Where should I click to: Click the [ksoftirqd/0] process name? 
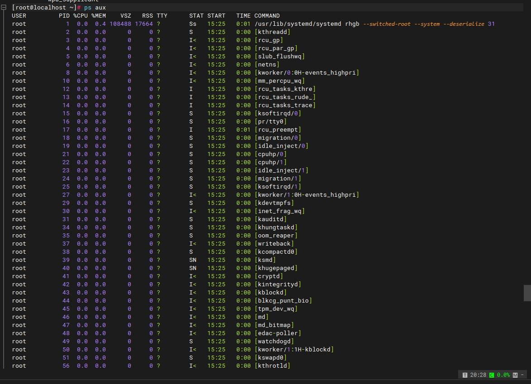pos(277,114)
